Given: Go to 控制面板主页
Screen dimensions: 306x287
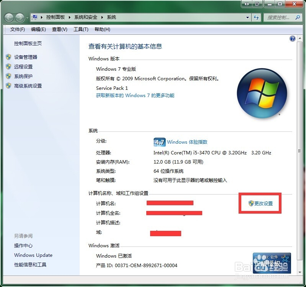Looking at the screenshot, I should (28, 44).
